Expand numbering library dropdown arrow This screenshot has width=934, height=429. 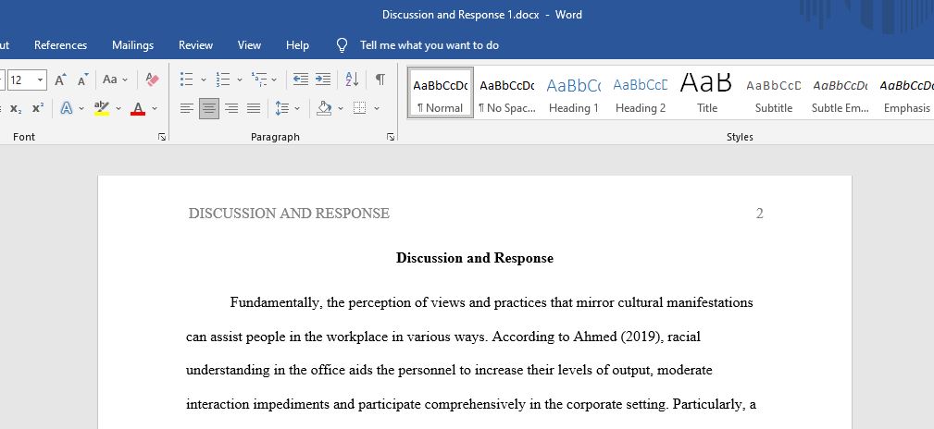coord(240,80)
